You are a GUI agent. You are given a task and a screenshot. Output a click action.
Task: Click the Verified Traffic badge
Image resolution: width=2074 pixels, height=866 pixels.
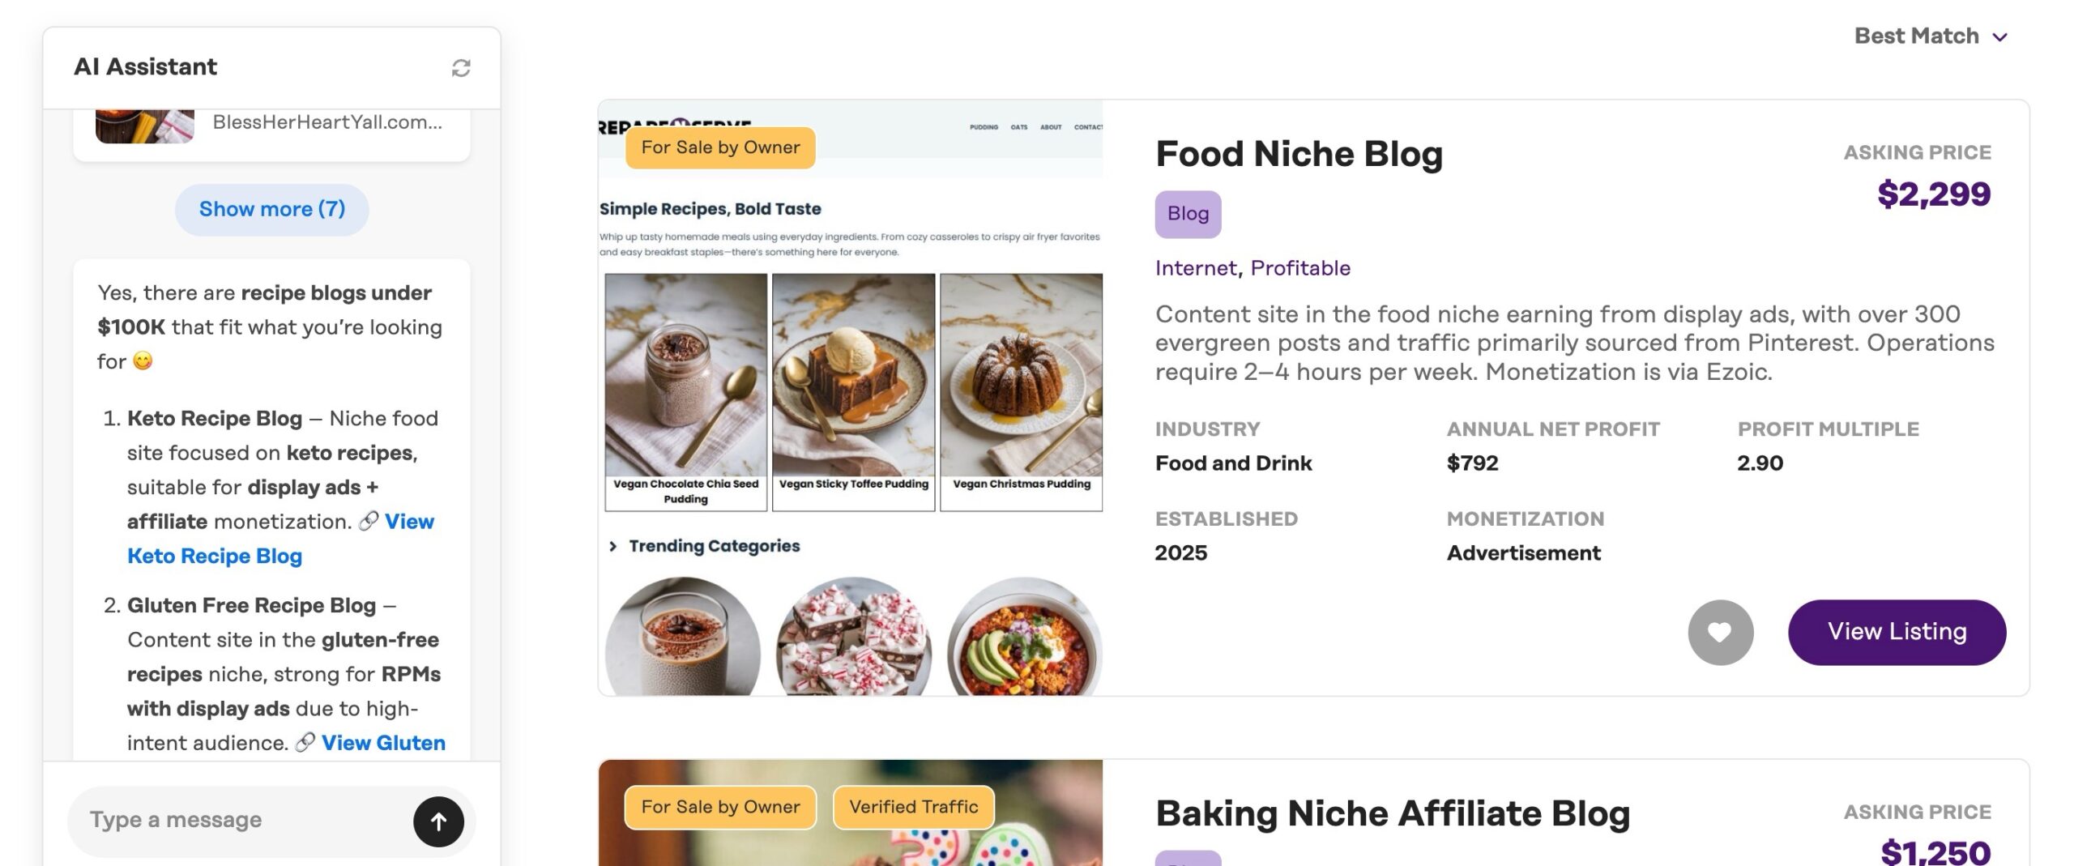913,807
